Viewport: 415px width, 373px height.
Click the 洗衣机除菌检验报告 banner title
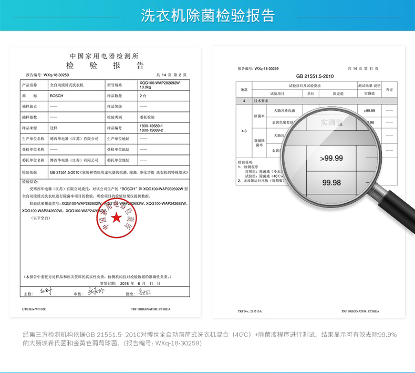tap(208, 15)
